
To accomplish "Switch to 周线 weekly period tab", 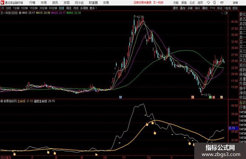I will click(69, 8).
